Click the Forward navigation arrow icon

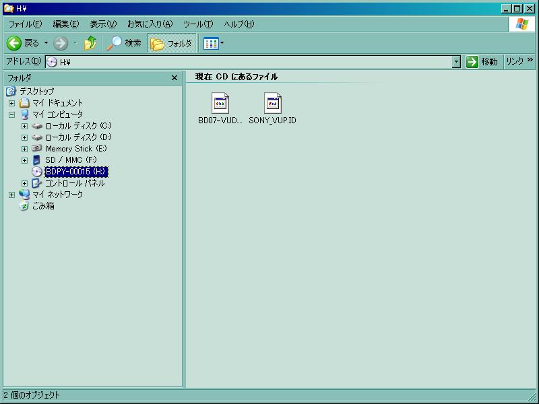(x=61, y=43)
